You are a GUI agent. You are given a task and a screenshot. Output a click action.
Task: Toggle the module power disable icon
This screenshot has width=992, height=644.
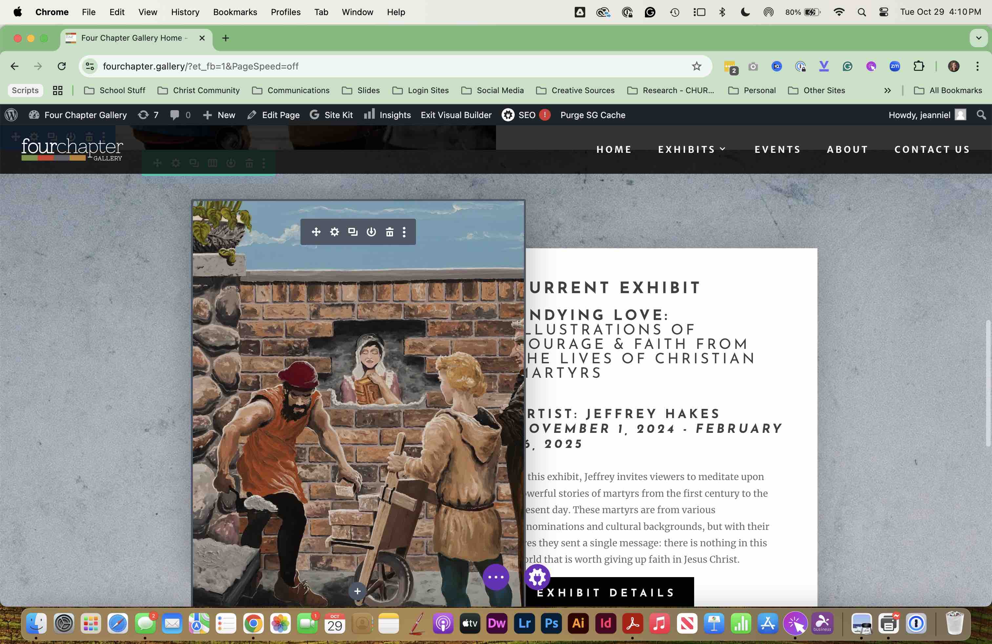(371, 231)
